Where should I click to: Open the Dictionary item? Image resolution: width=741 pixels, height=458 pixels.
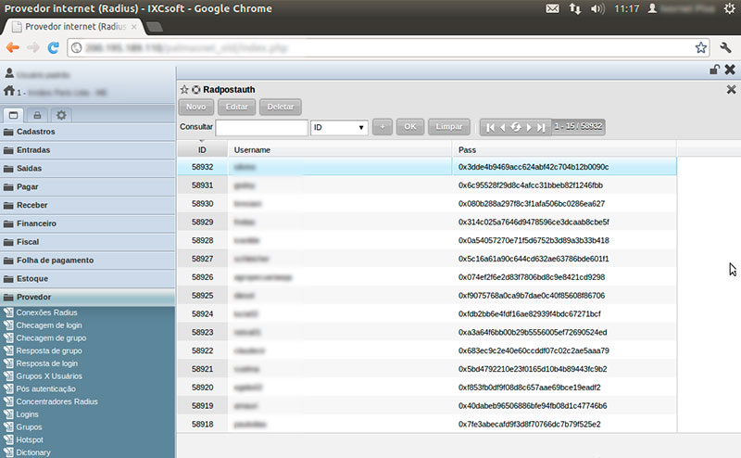(x=33, y=452)
